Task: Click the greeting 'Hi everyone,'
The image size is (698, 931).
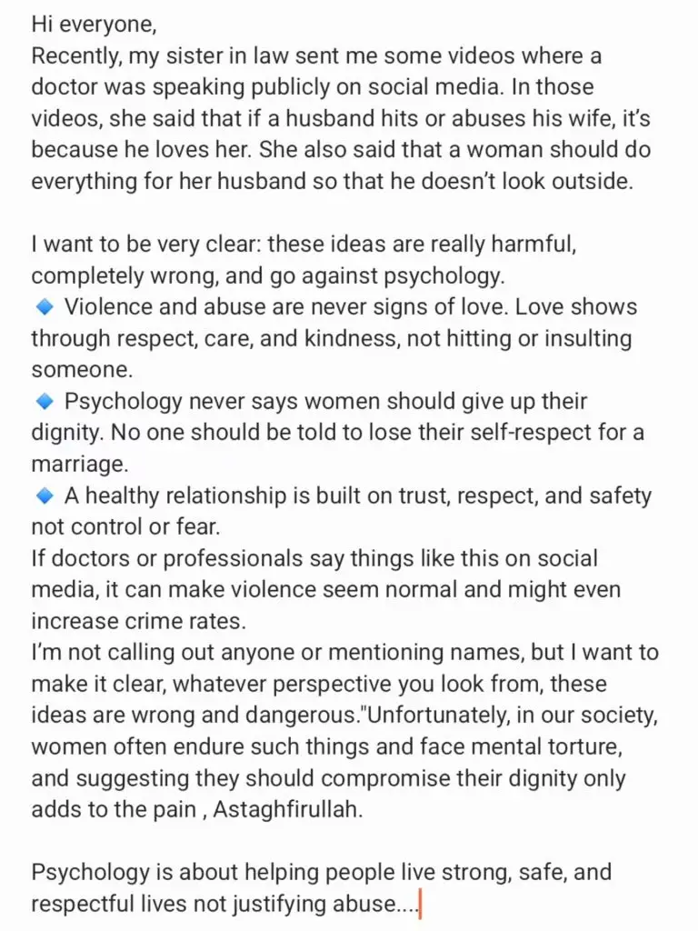Action: pos(94,25)
